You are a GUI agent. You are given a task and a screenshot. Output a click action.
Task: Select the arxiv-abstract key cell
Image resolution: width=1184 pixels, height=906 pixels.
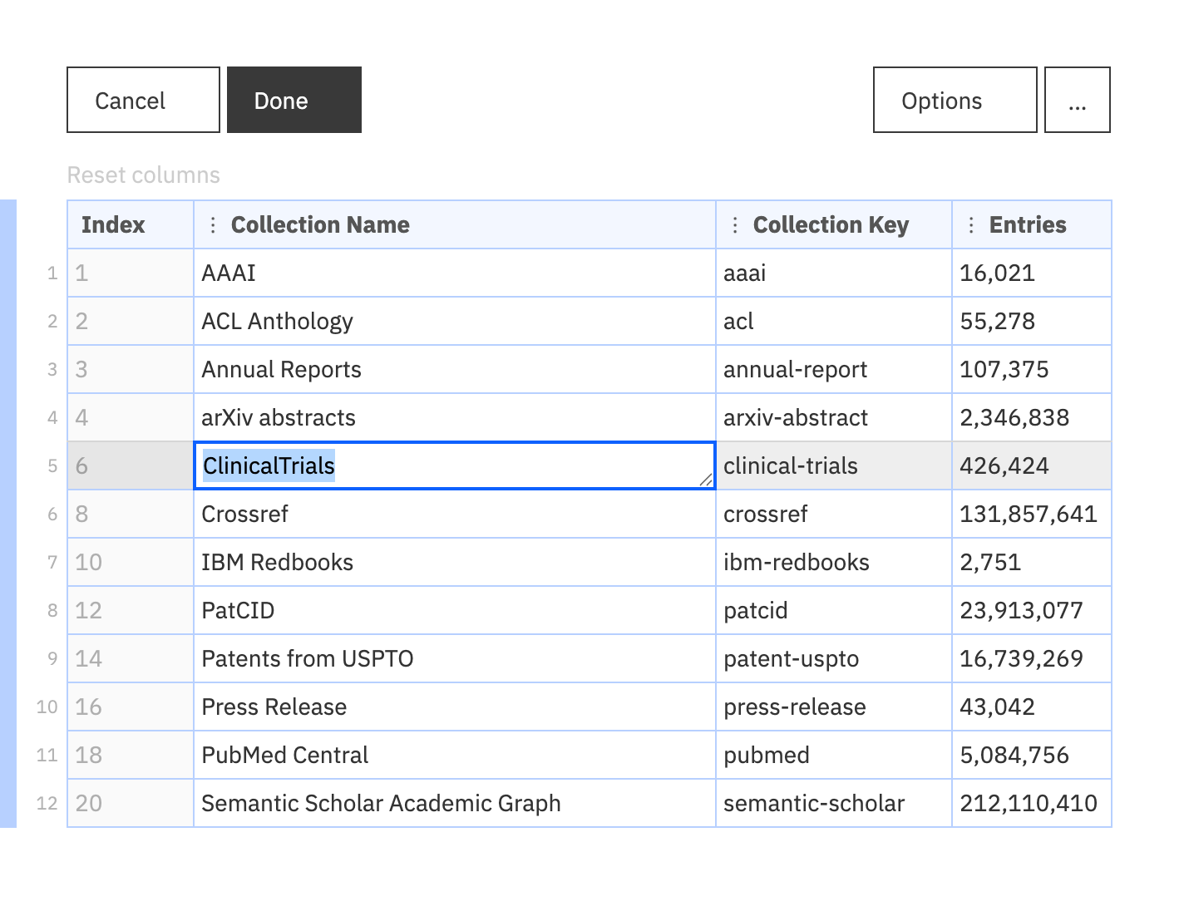tap(834, 417)
